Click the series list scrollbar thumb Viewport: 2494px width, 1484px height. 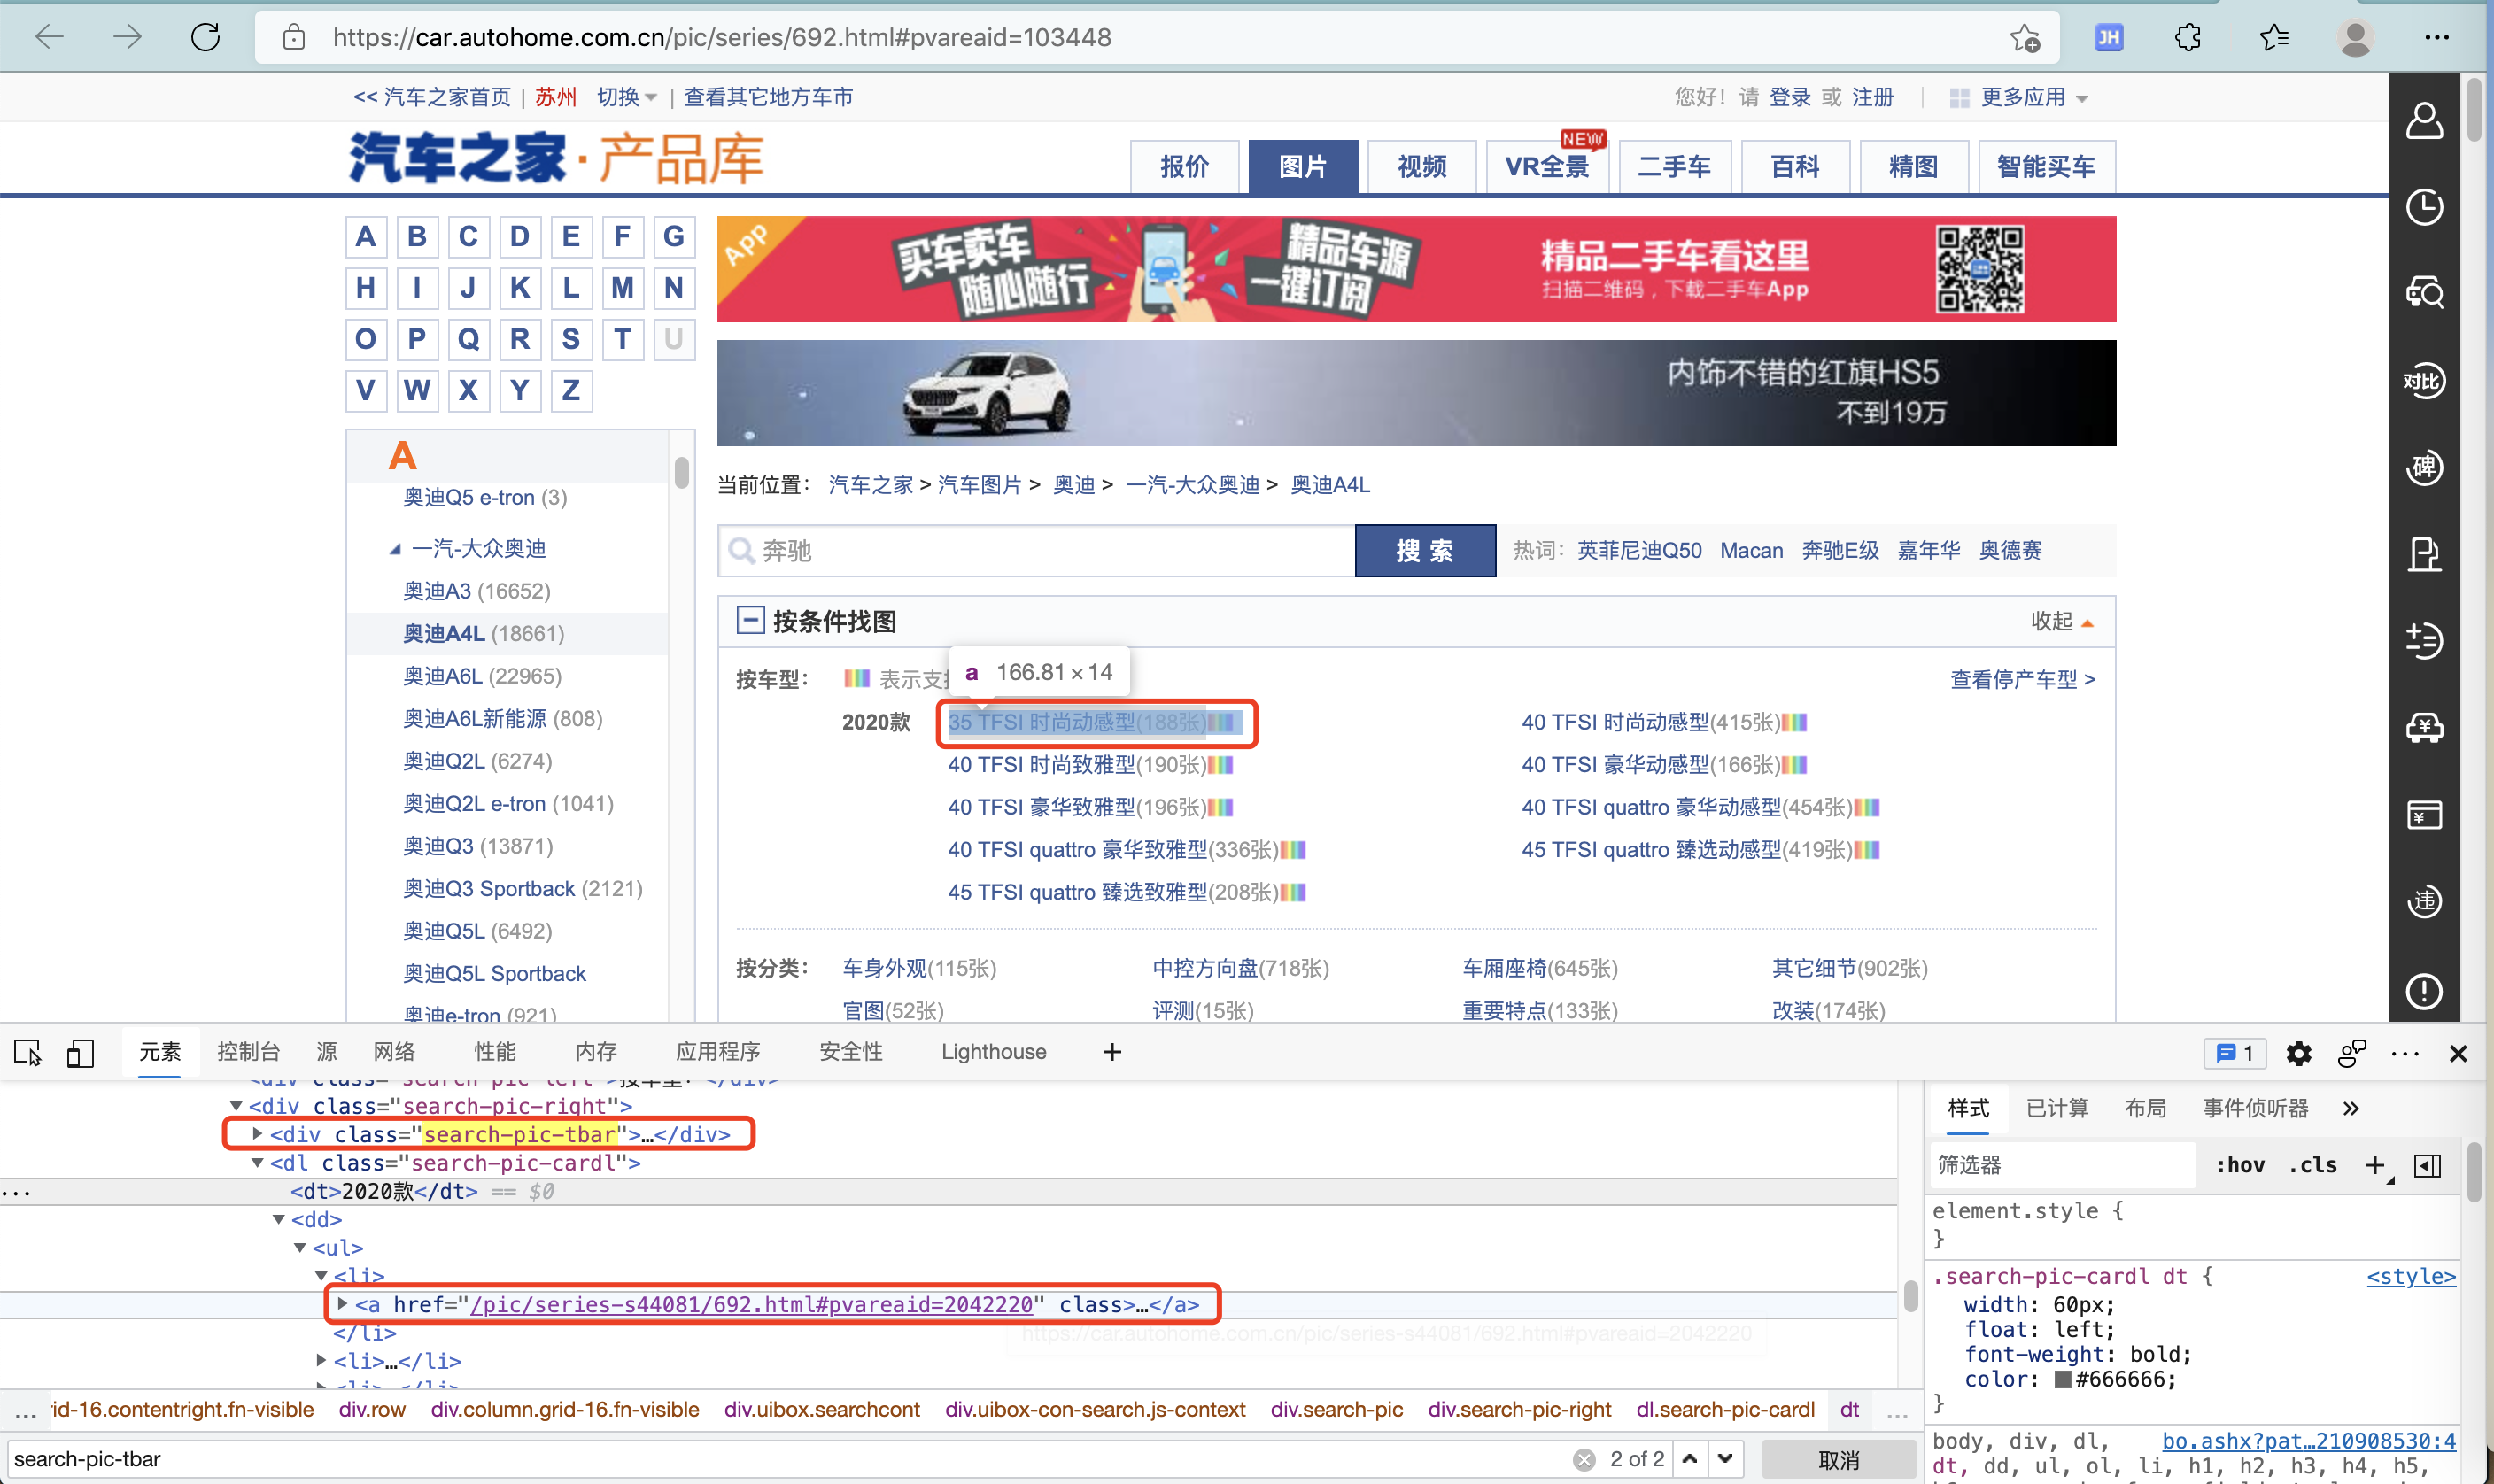pos(681,471)
